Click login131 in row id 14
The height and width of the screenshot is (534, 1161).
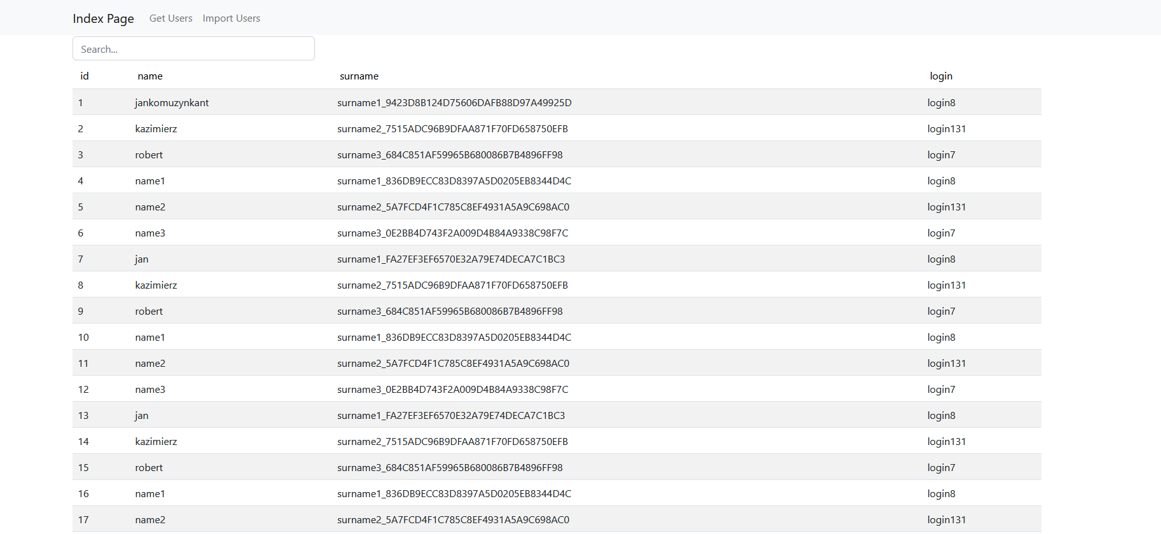click(947, 442)
